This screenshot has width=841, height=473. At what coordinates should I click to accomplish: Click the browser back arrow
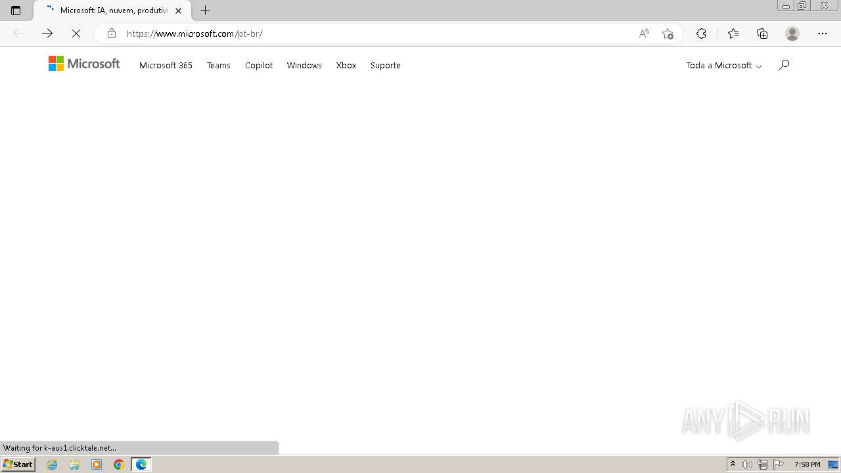[x=18, y=34]
